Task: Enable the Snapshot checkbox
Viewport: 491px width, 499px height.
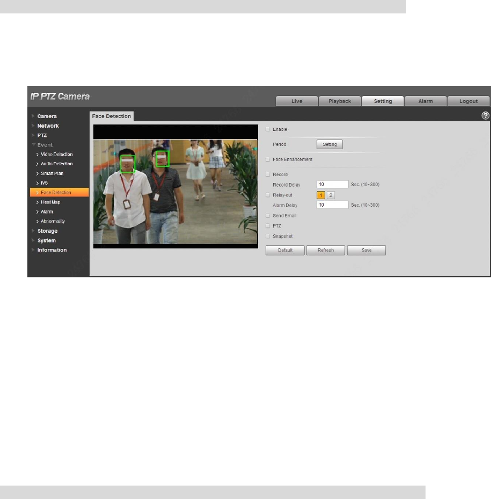Action: [268, 236]
